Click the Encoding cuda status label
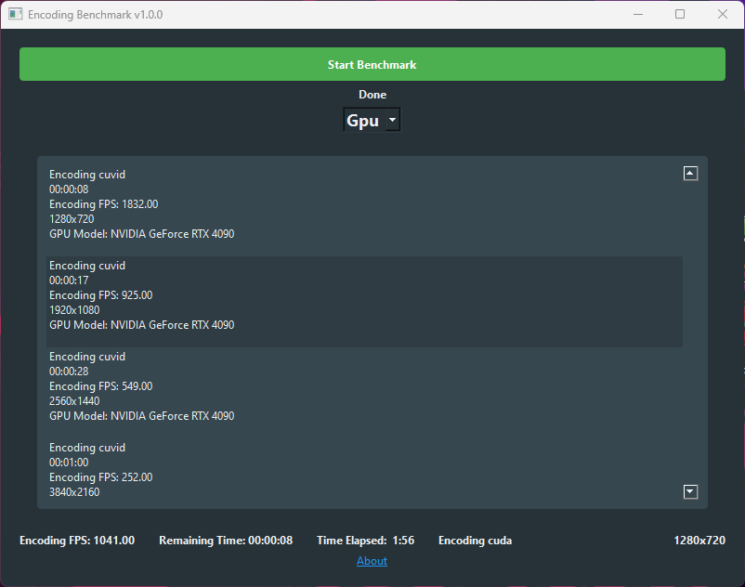 click(475, 541)
